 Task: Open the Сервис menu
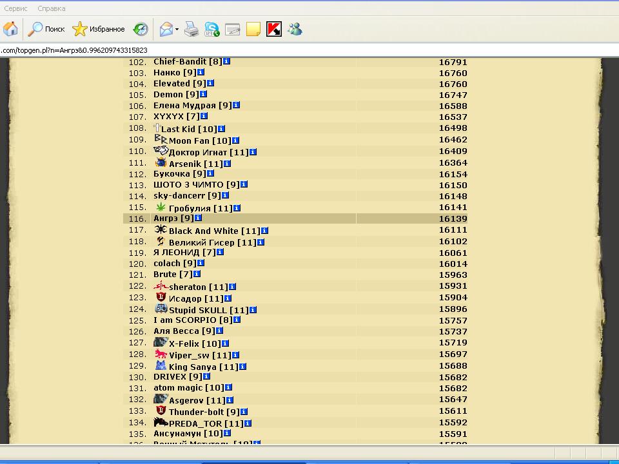(x=15, y=9)
